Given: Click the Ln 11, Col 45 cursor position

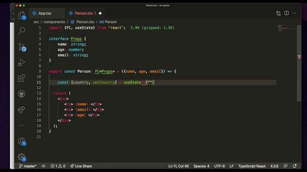Looking at the screenshot, I should [178, 166].
